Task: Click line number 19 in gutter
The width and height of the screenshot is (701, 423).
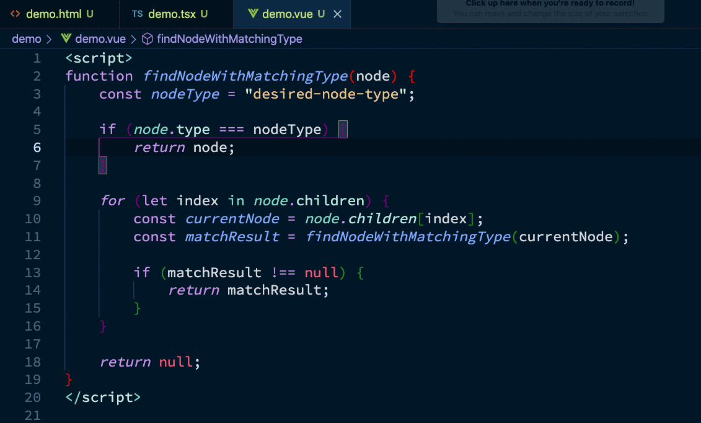Action: tap(33, 380)
